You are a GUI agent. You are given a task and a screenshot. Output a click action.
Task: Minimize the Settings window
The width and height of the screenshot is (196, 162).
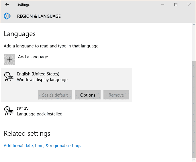click(x=163, y=5)
